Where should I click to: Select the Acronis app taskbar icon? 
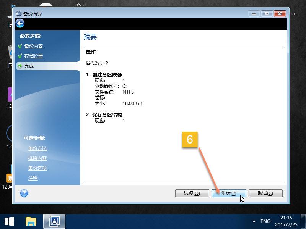pos(54,222)
